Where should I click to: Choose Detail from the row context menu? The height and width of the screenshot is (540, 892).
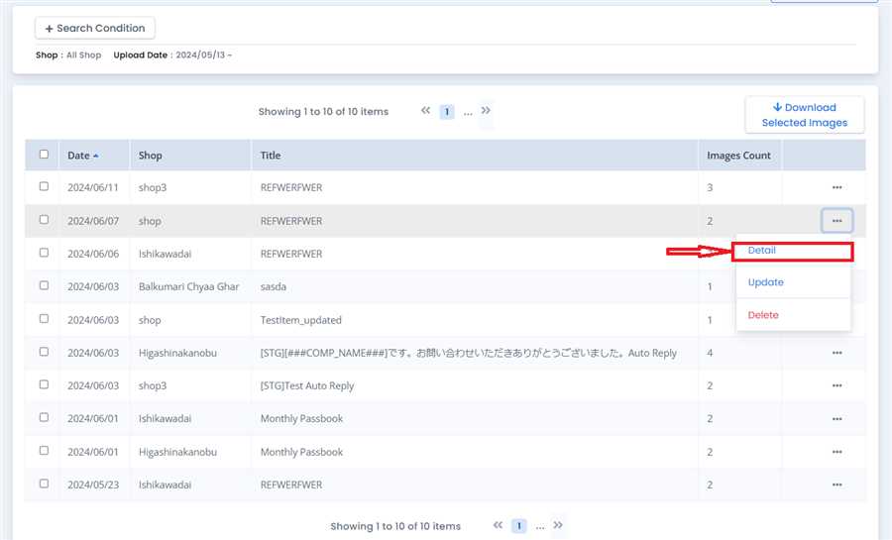point(761,251)
